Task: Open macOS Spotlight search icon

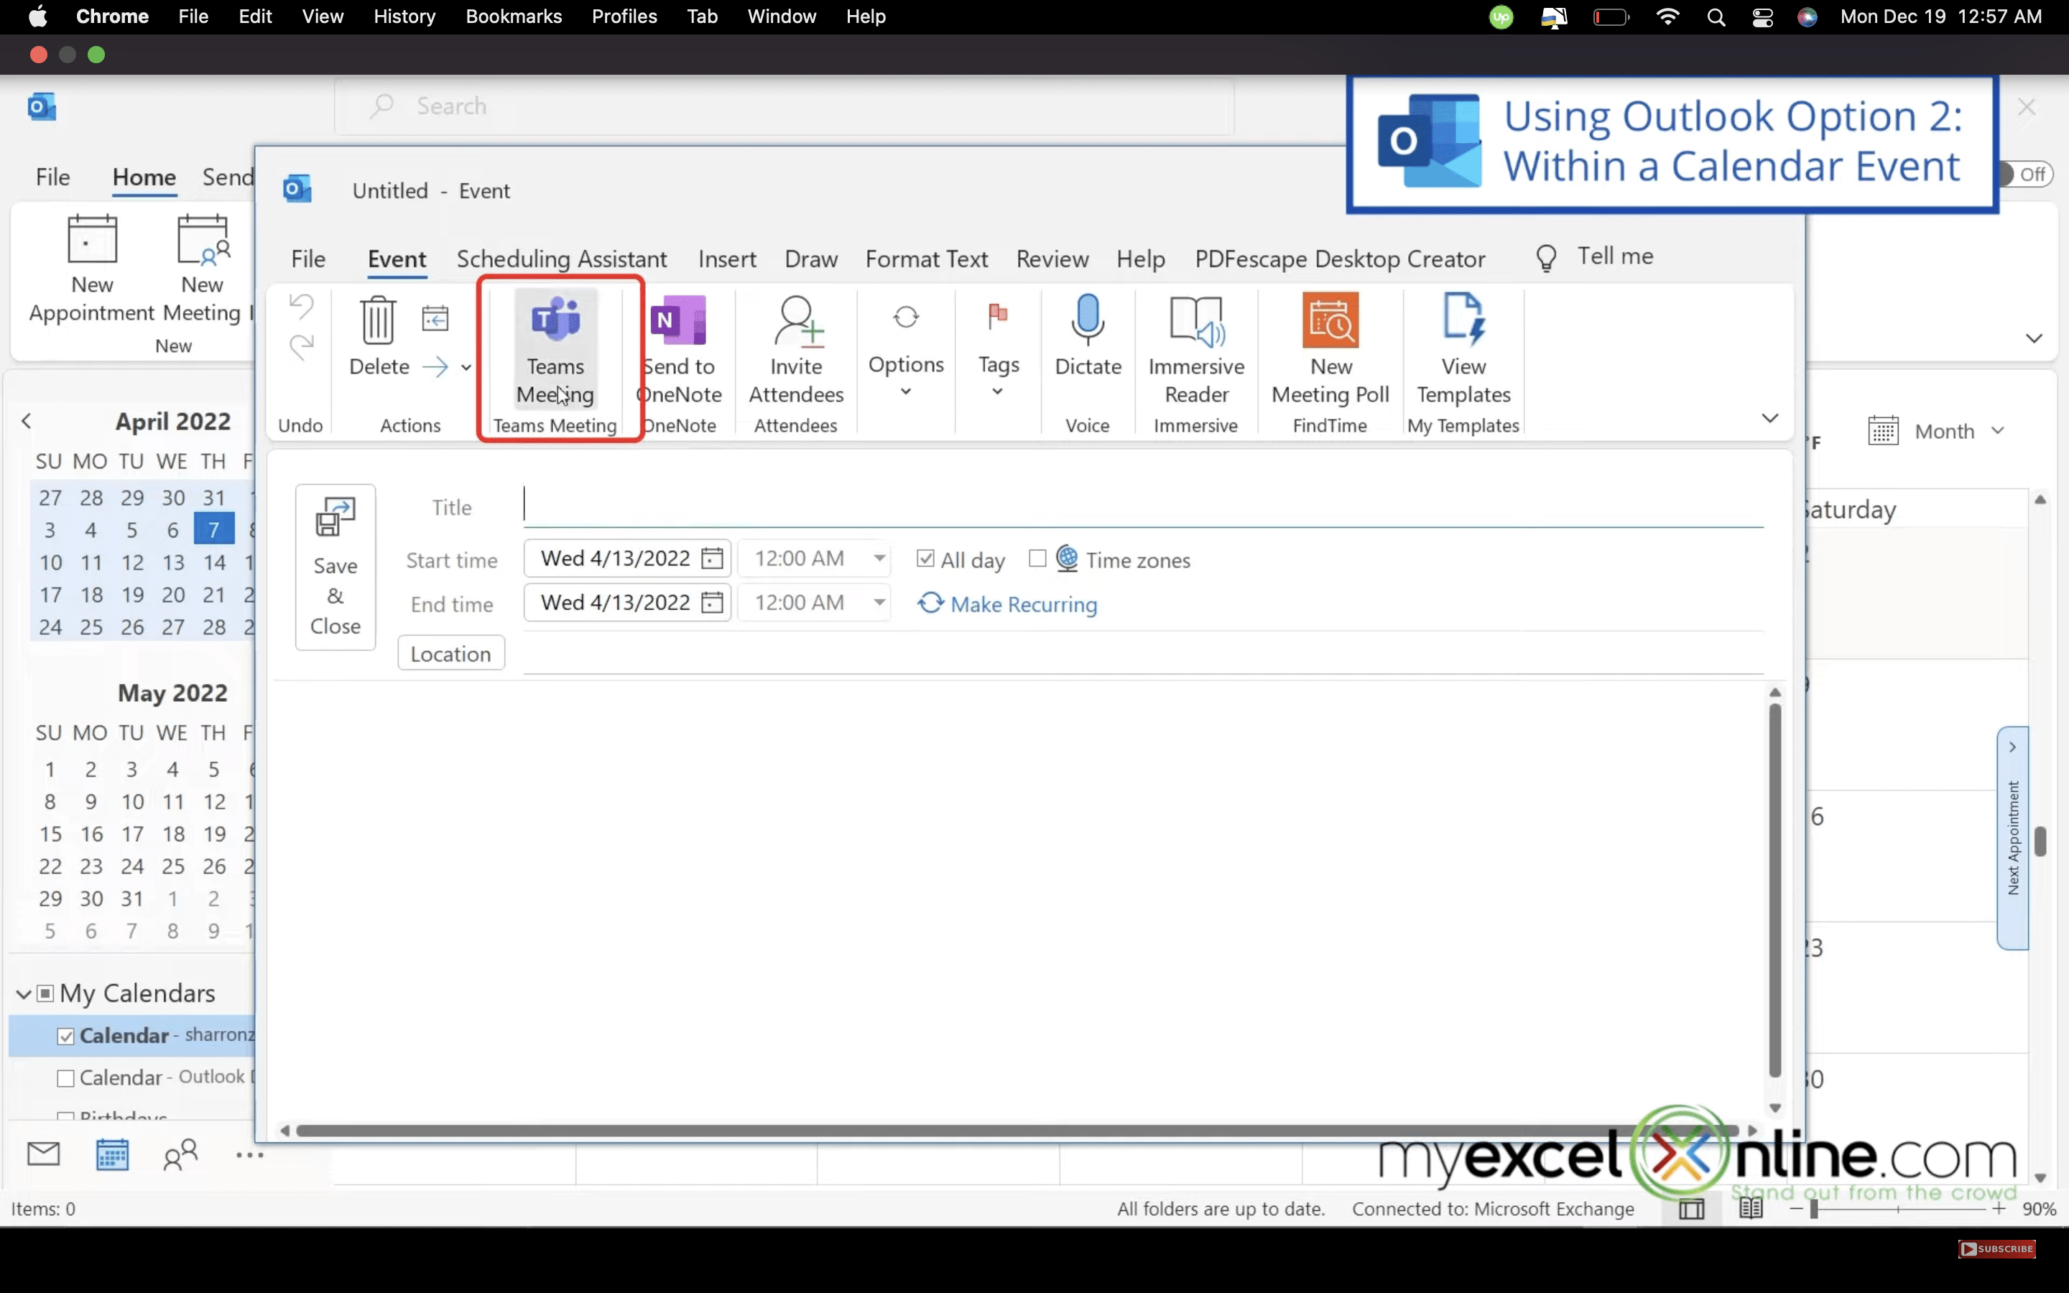Action: point(1716,17)
